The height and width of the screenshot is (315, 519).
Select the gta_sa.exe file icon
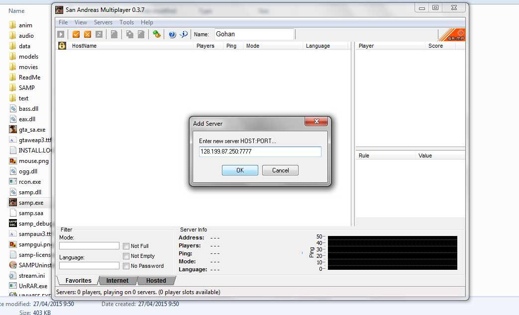point(13,130)
